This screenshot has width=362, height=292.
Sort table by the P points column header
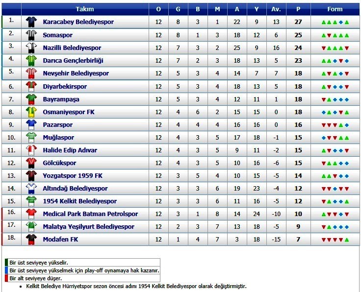click(298, 9)
